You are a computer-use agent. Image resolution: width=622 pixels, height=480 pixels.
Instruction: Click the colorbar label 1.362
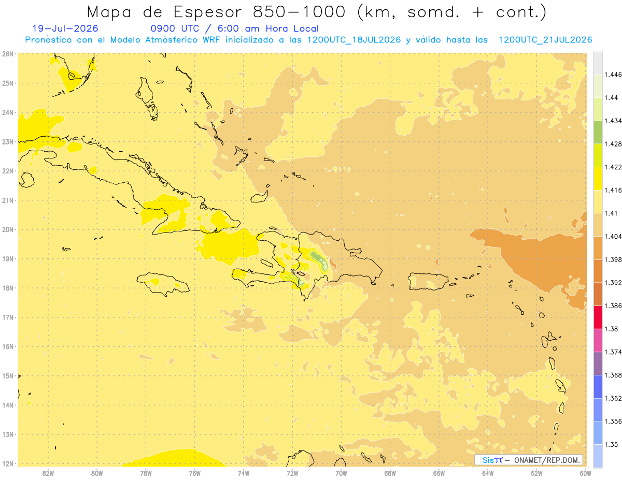pos(614,398)
